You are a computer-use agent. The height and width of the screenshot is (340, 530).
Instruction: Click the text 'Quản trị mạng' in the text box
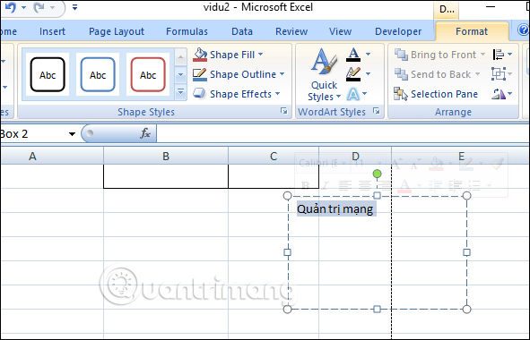pos(335,209)
